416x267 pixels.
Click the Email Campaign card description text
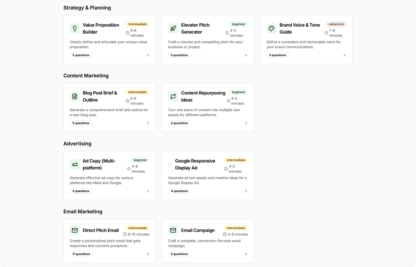click(204, 243)
